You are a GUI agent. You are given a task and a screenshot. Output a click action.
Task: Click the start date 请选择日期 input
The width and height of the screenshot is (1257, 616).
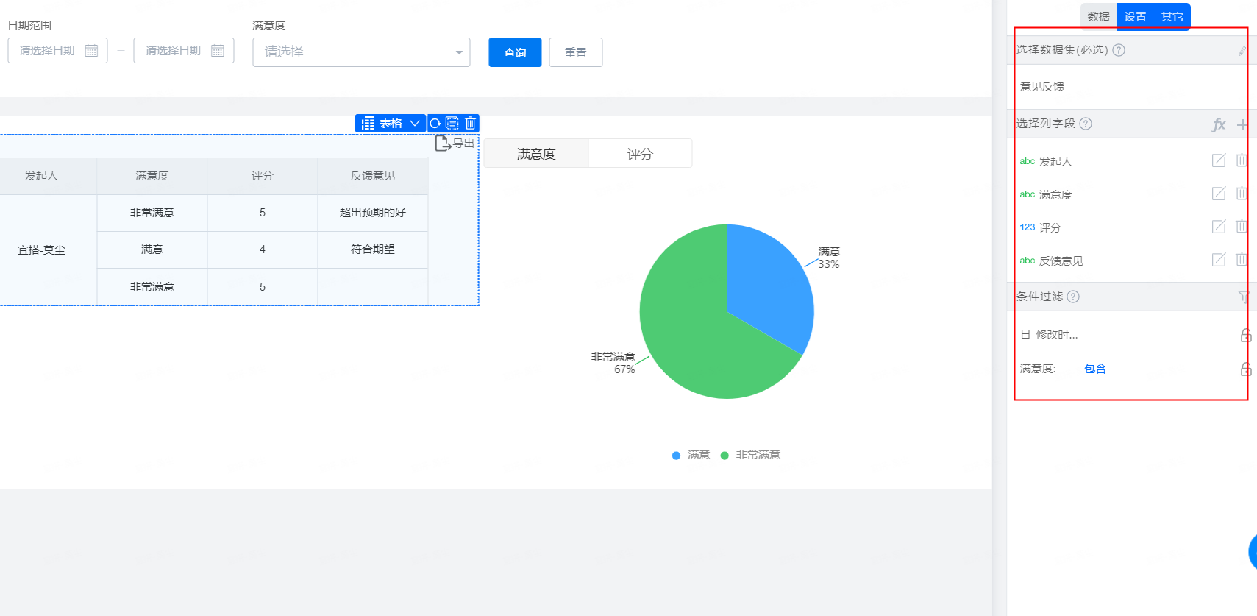(x=57, y=50)
